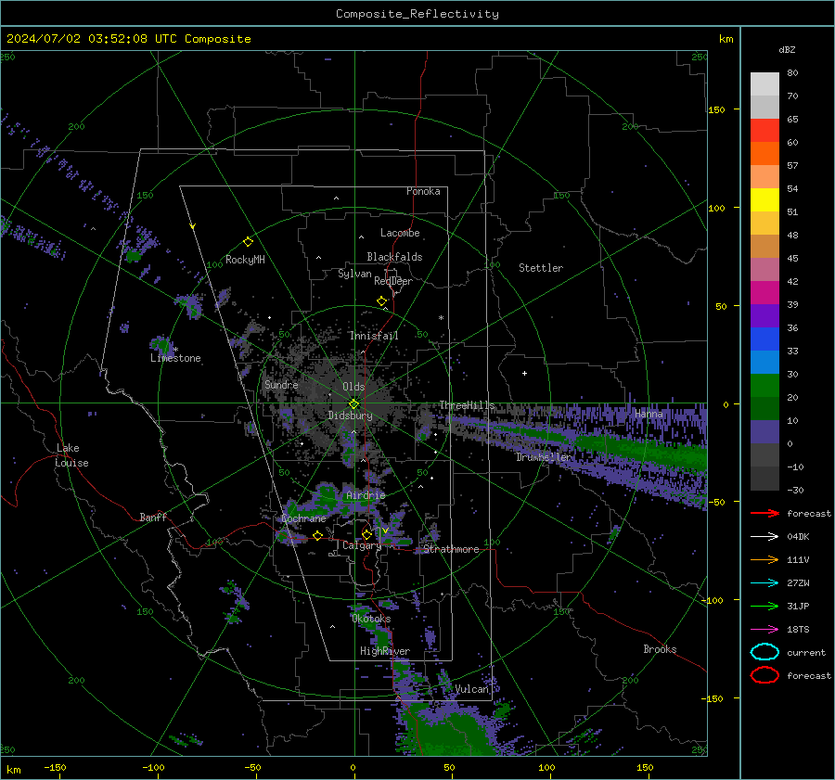Click the Lake Louise label
The height and width of the screenshot is (780, 835).
tap(71, 455)
